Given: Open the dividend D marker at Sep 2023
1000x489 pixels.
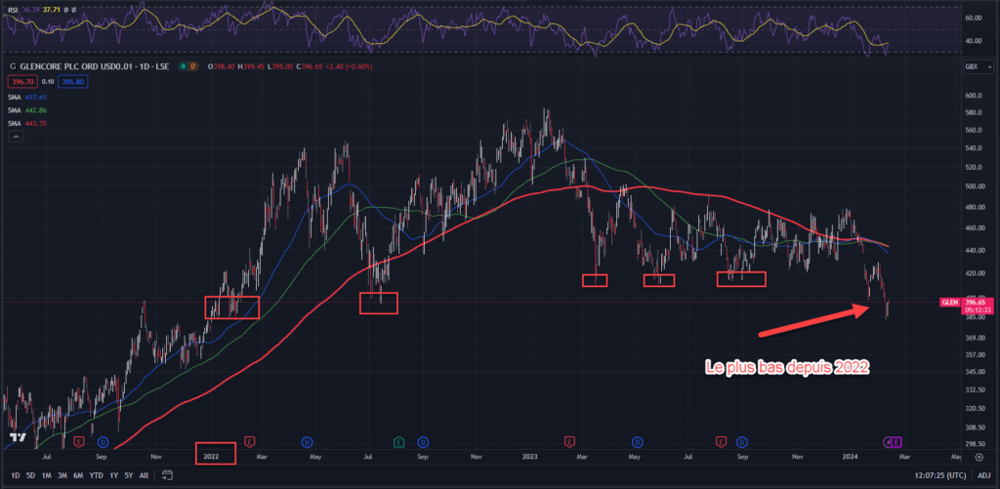Looking at the screenshot, I should [x=742, y=441].
